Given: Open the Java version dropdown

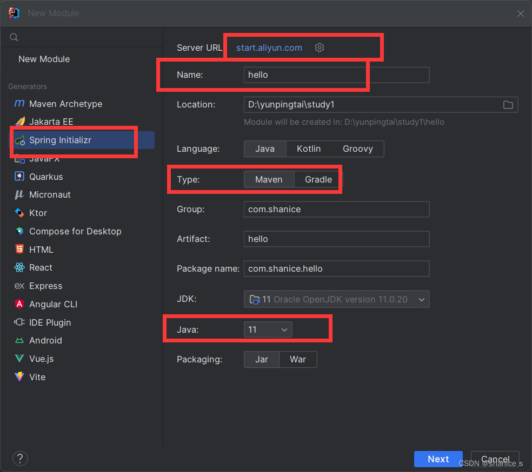Looking at the screenshot, I should click(268, 329).
